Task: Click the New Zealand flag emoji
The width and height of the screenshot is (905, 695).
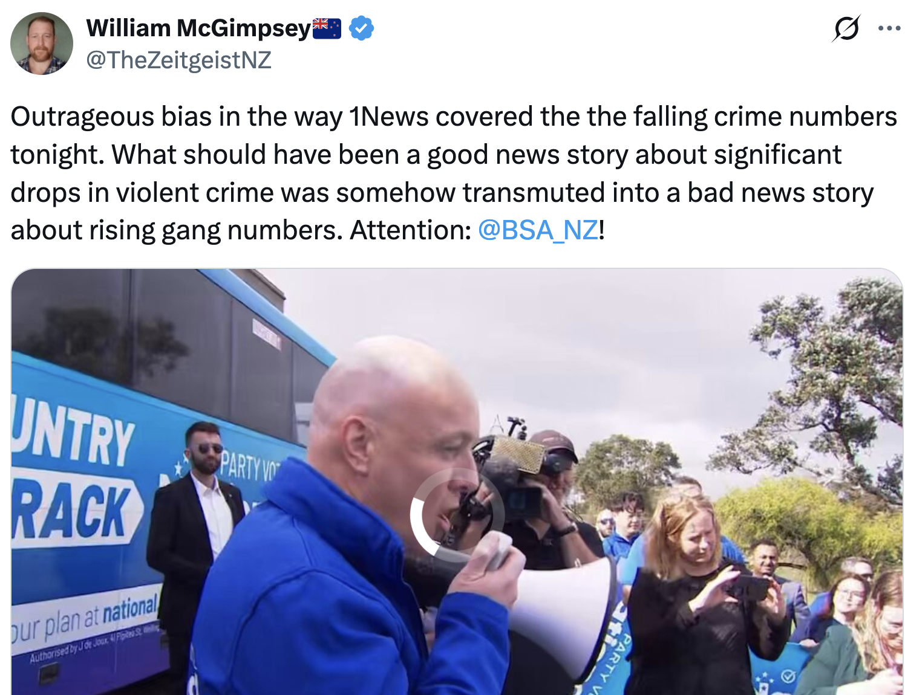Action: point(327,28)
